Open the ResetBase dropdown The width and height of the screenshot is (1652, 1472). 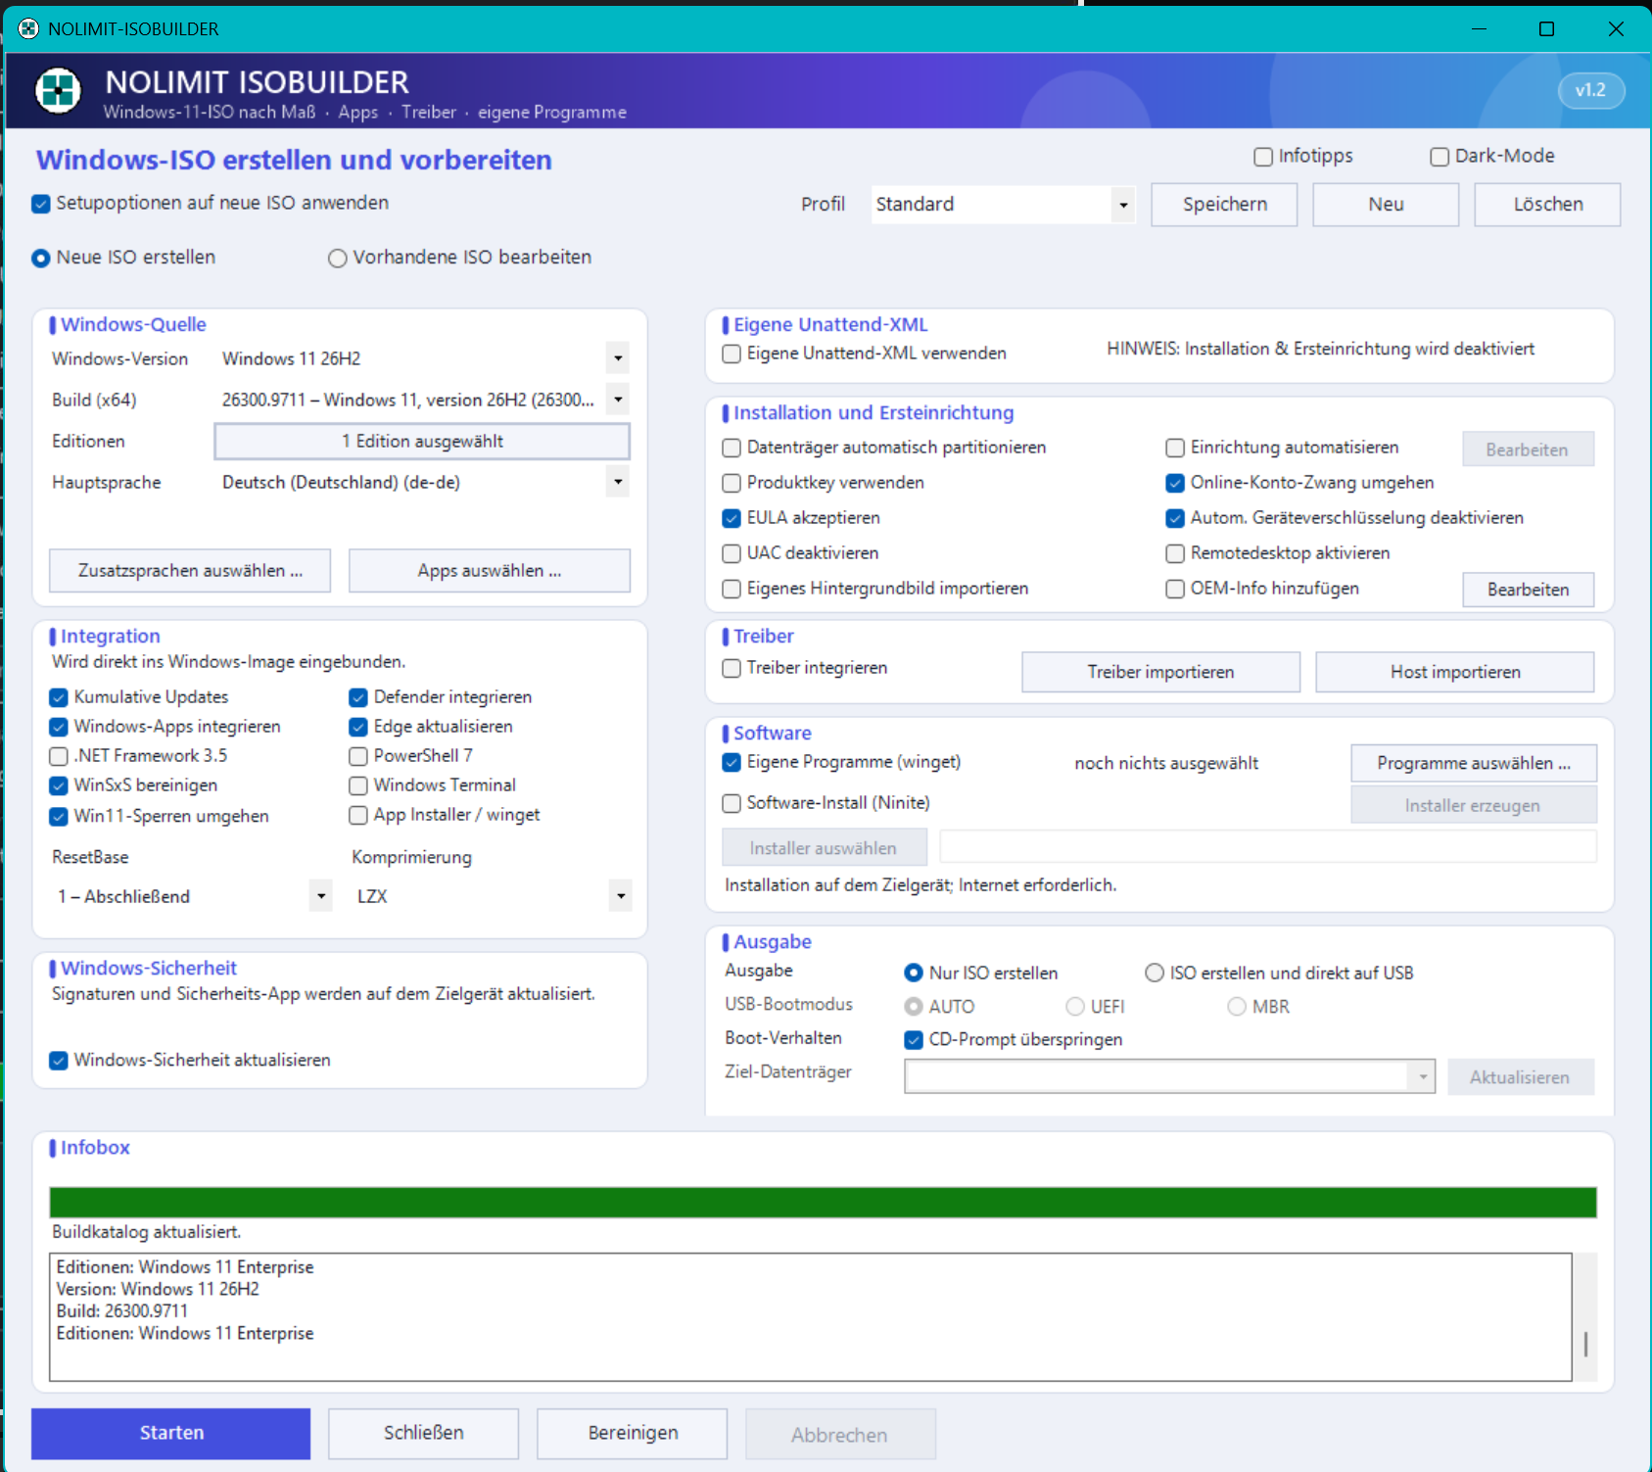pos(192,896)
